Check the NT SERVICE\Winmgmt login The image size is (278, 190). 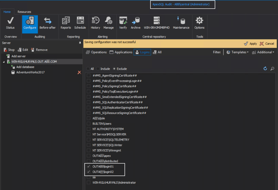click(88, 150)
